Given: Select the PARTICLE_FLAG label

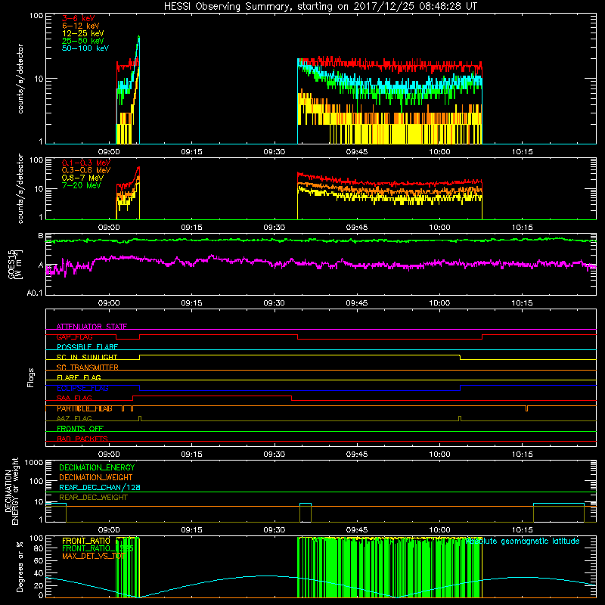Looking at the screenshot, I should click(85, 408).
